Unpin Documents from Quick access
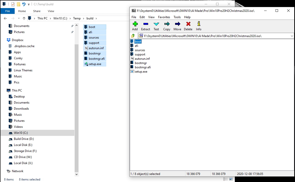The image size is (295, 182). pos(72,26)
